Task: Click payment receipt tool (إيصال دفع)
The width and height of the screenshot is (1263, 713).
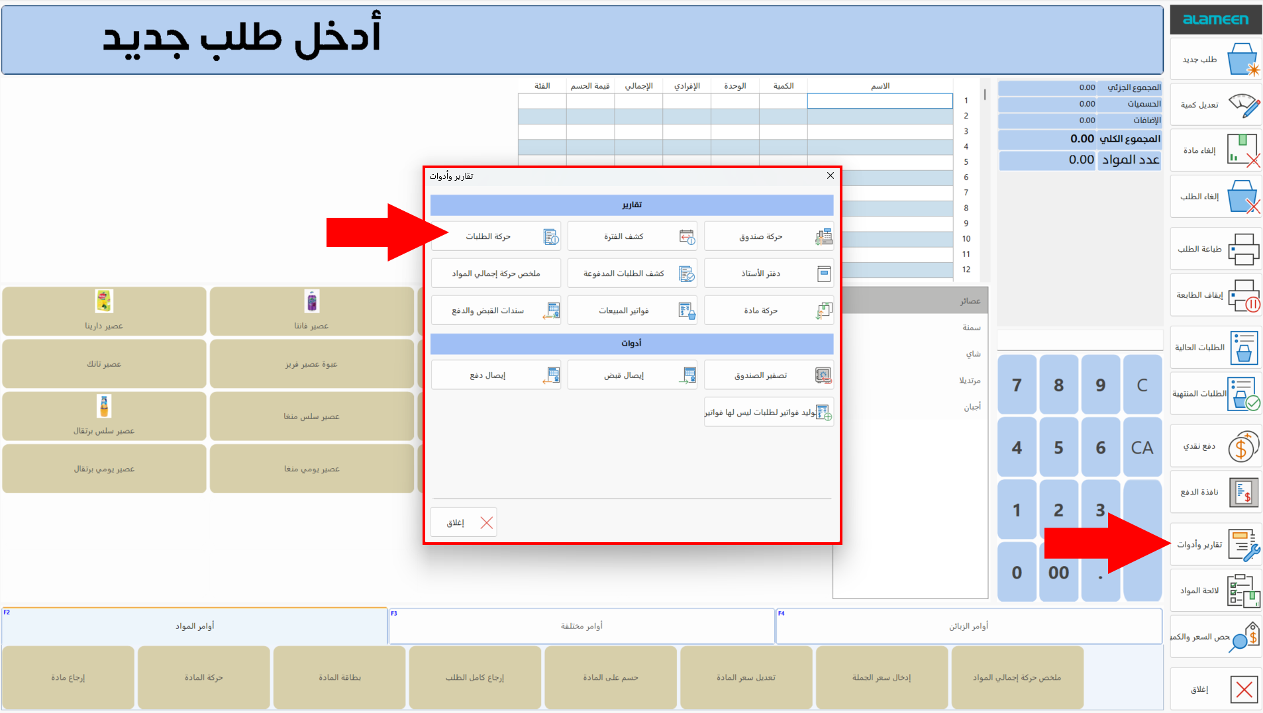Action: [496, 375]
